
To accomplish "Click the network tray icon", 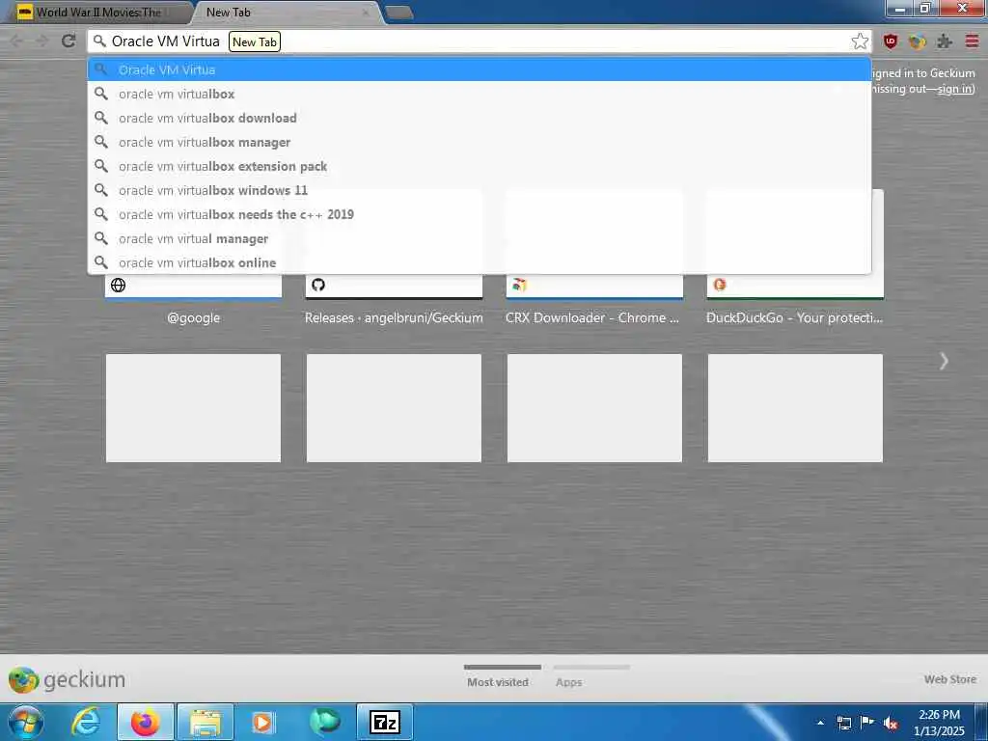I will 843,723.
